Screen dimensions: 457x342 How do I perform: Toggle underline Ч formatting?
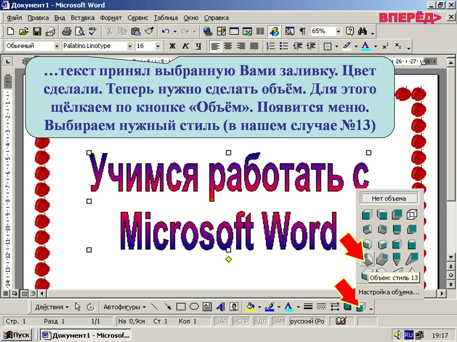tap(199, 46)
